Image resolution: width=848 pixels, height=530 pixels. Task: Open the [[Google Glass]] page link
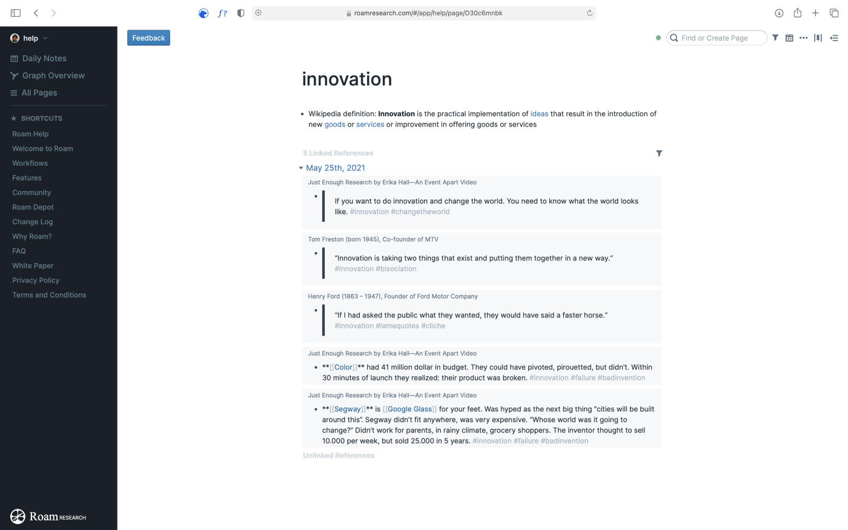point(410,409)
